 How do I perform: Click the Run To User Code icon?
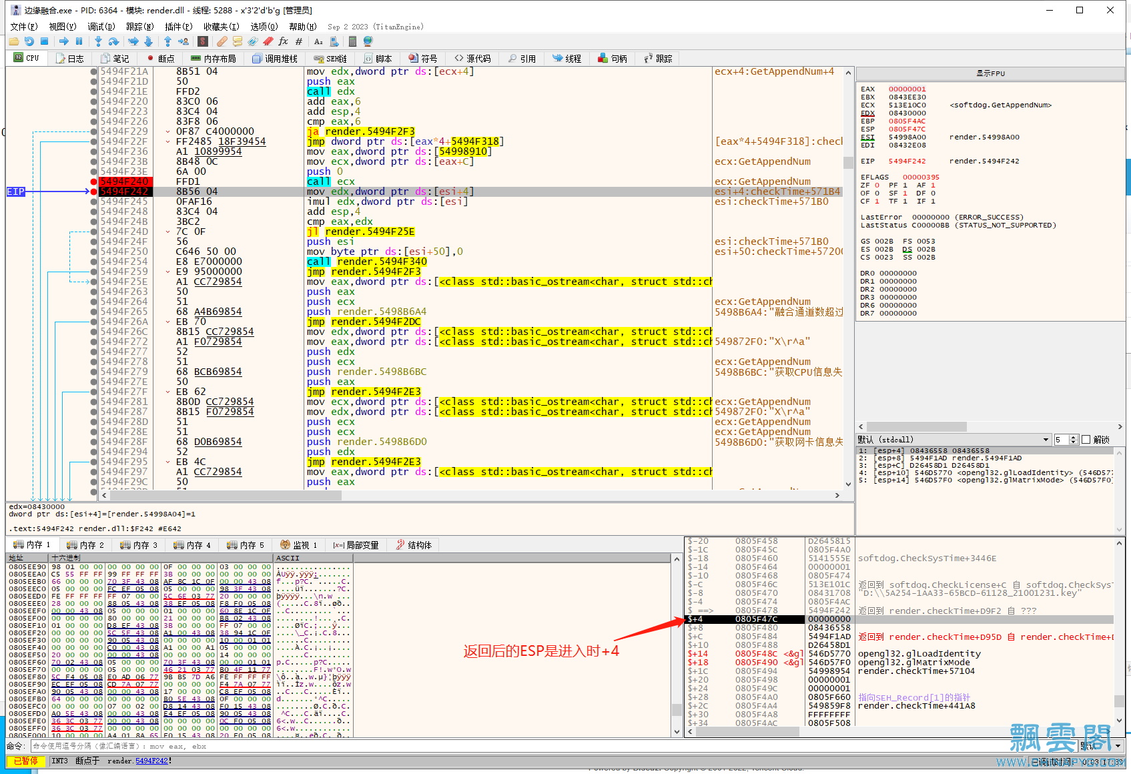click(183, 41)
